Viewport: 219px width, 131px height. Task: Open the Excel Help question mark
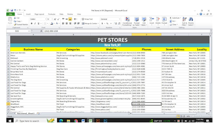pyautogui.click(x=201, y=14)
